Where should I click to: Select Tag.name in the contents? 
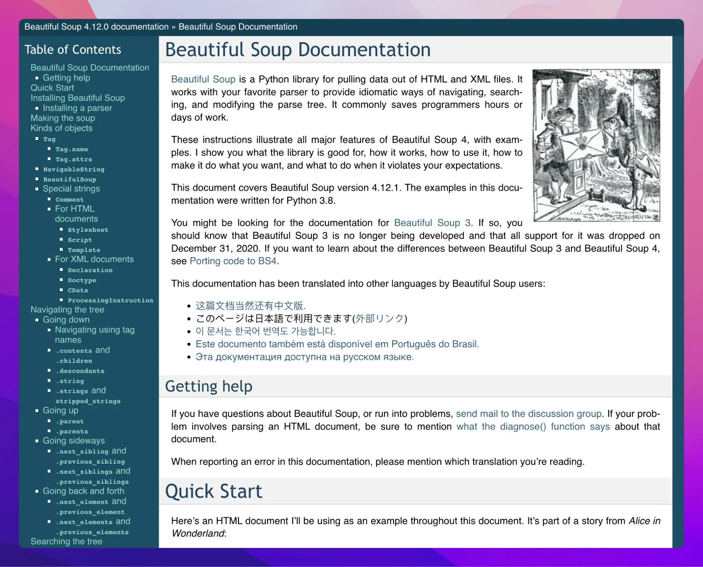[x=72, y=149]
